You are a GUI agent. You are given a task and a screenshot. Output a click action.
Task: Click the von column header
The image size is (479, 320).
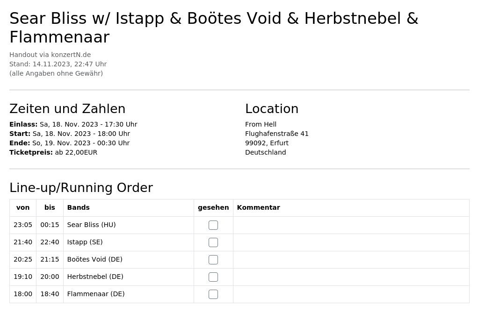coord(23,207)
